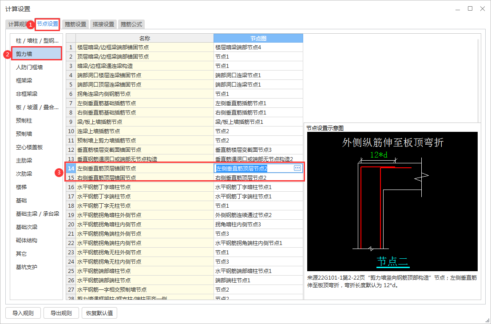The height and width of the screenshot is (324, 491).
Task: Choose 人防门框墙 in the component list
Action: 37,67
